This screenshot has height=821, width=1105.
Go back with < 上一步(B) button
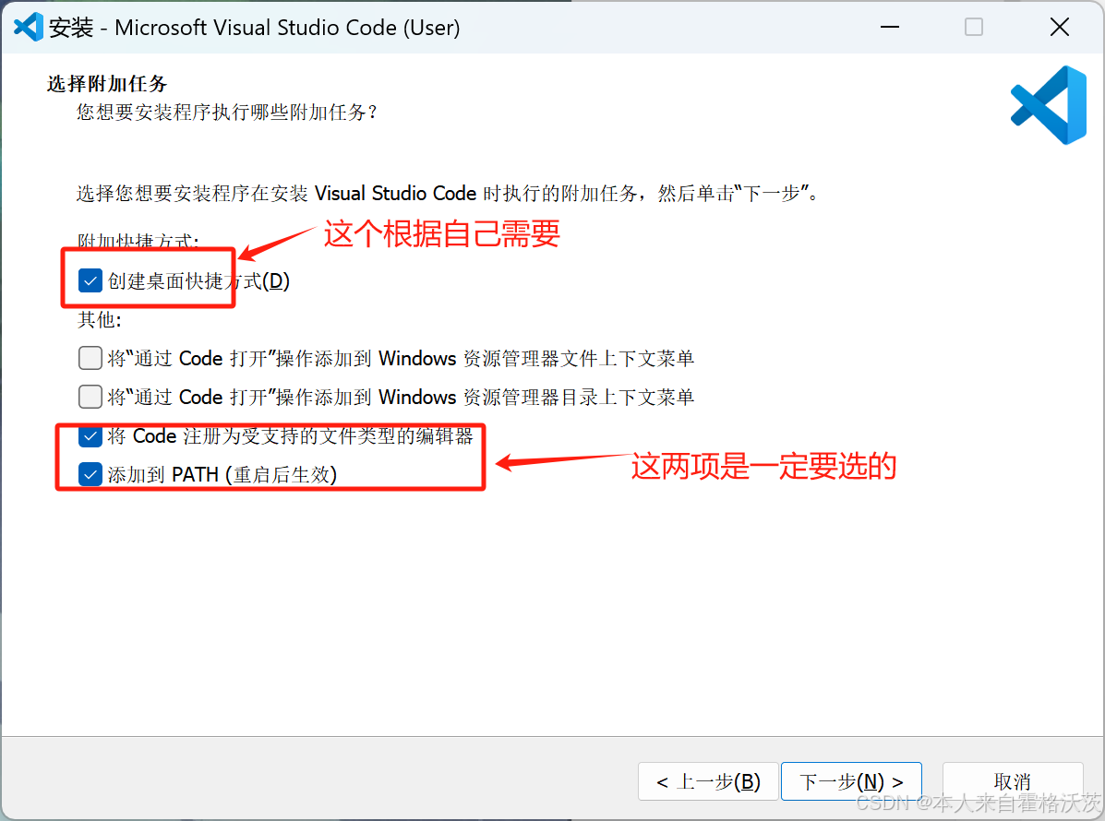coord(708,781)
